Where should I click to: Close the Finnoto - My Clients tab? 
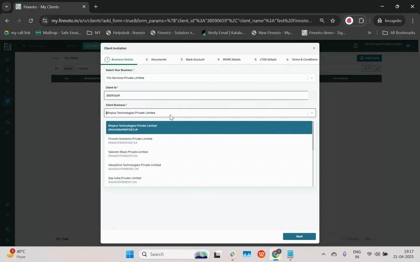(x=84, y=6)
